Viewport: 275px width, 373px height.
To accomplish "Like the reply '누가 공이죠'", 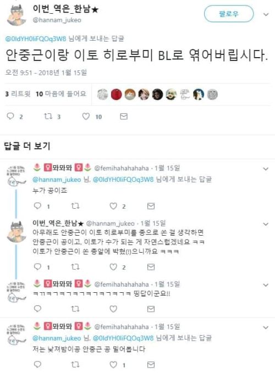I will pyautogui.click(x=113, y=206).
